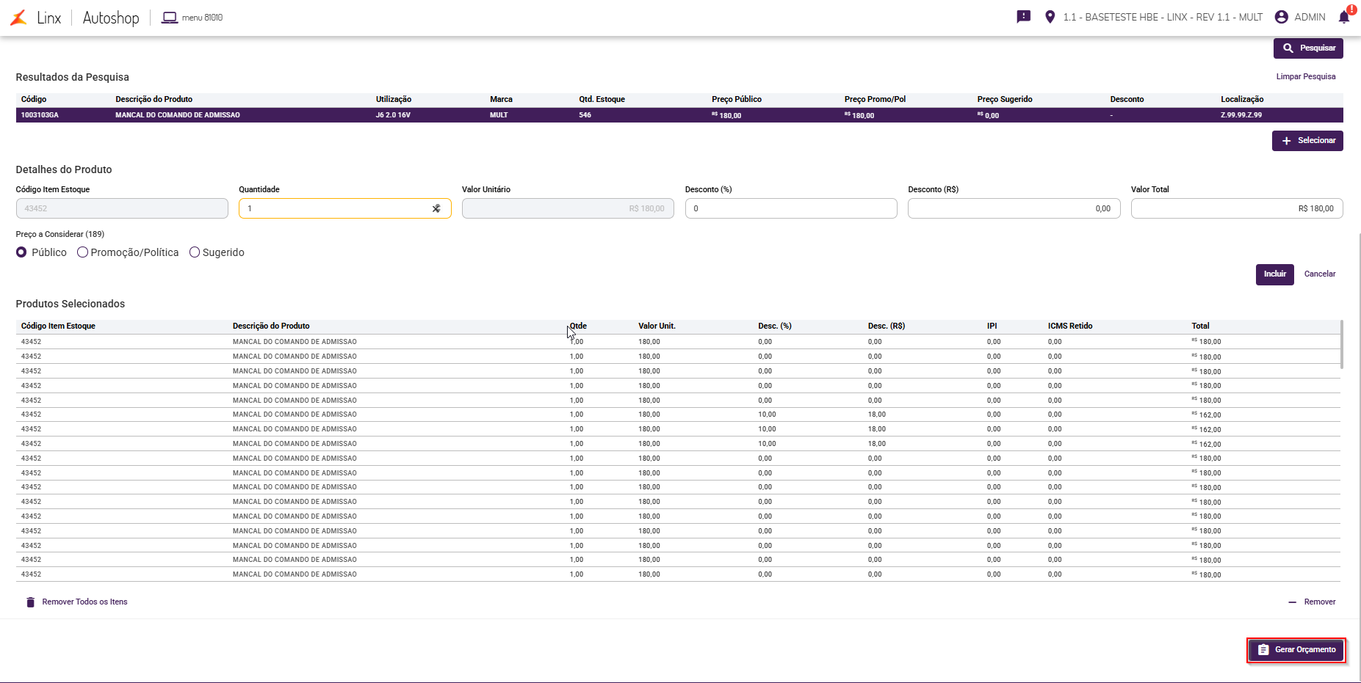
Task: Click the Marca column header
Action: [501, 100]
